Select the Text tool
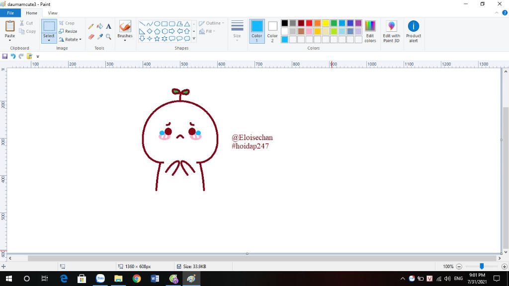509x286 pixels. coord(108,27)
